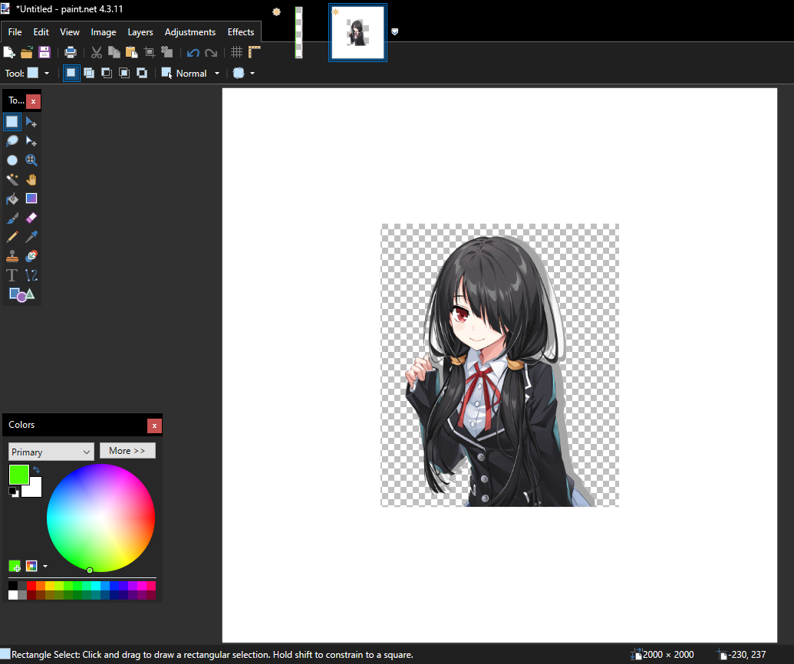Image resolution: width=794 pixels, height=664 pixels.
Task: Select the Text tool
Action: click(12, 275)
